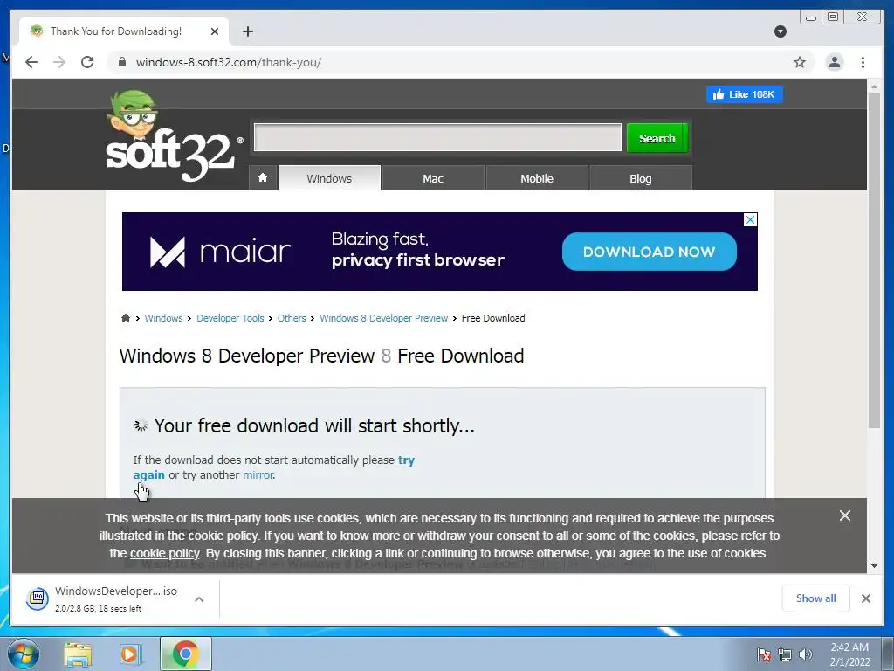
Task: Click the padlock site info icon
Action: pyautogui.click(x=121, y=62)
